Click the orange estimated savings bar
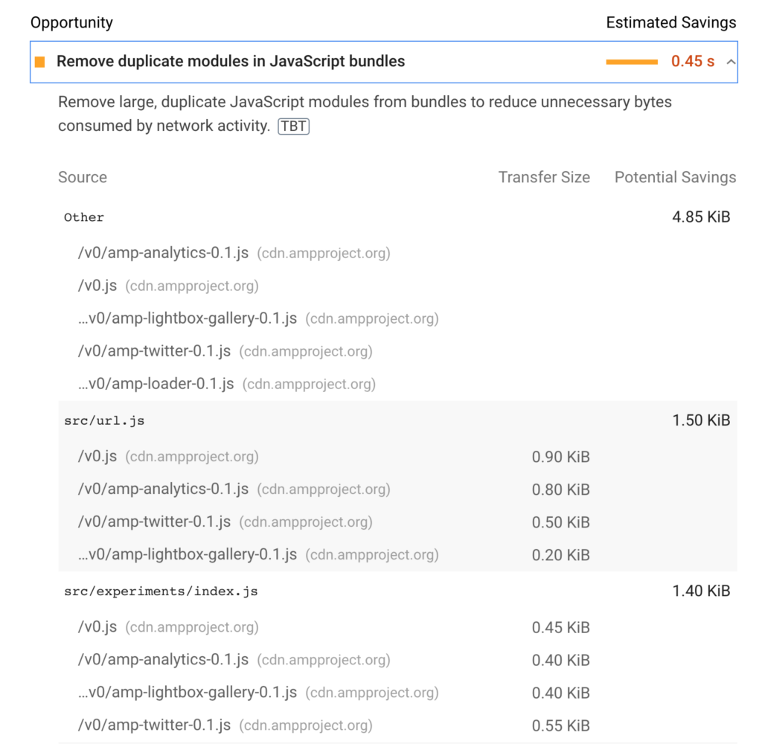The height and width of the screenshot is (744, 762). [x=632, y=62]
